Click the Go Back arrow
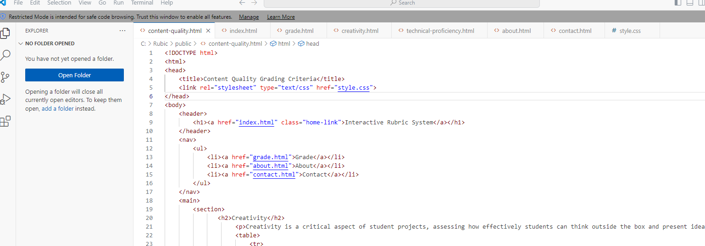 242,3
